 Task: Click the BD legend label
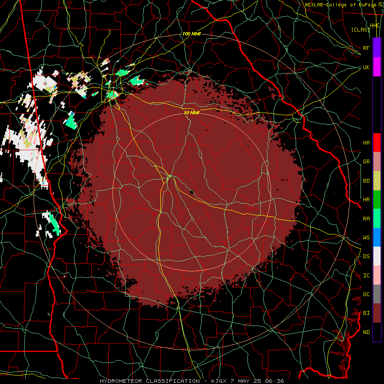(x=367, y=181)
